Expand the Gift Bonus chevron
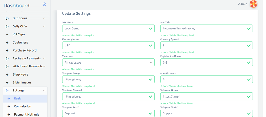Viewport: 266px width, 117px height. tap(44, 18)
